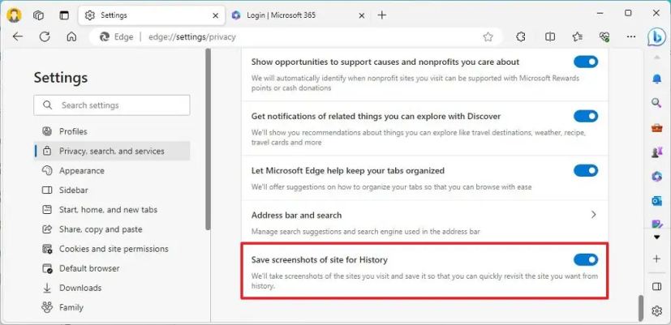The image size is (671, 325).
Task: Click the edge://settings/privacy address bar
Action: click(x=295, y=37)
